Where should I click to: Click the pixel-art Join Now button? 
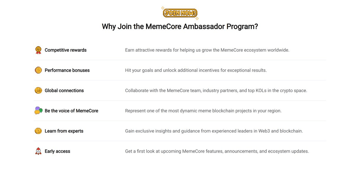[x=180, y=13]
